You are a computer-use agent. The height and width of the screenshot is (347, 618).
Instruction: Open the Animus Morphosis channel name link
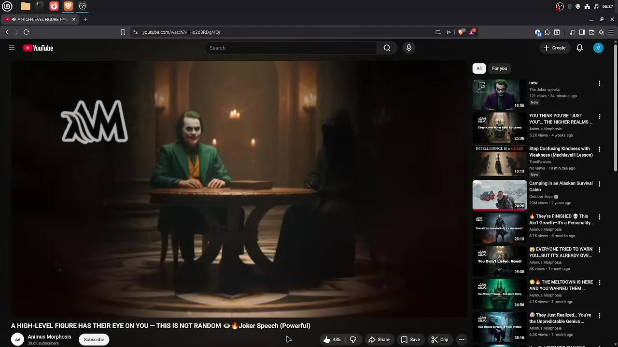point(49,337)
